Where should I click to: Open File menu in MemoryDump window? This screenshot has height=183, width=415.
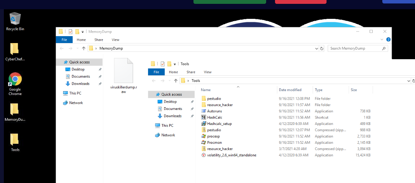[x=64, y=40]
